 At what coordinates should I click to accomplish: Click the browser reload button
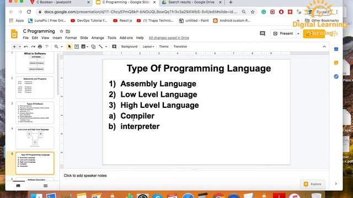pyautogui.click(x=29, y=12)
